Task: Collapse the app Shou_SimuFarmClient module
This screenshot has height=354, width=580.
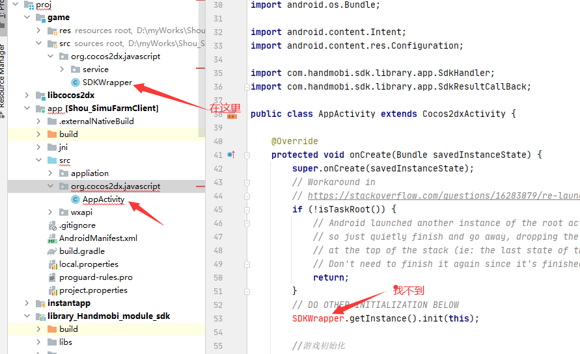Action: 27,108
